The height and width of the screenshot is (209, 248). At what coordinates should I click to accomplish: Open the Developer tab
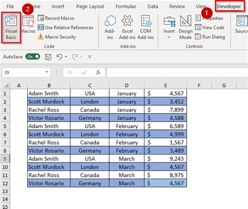coord(229,6)
